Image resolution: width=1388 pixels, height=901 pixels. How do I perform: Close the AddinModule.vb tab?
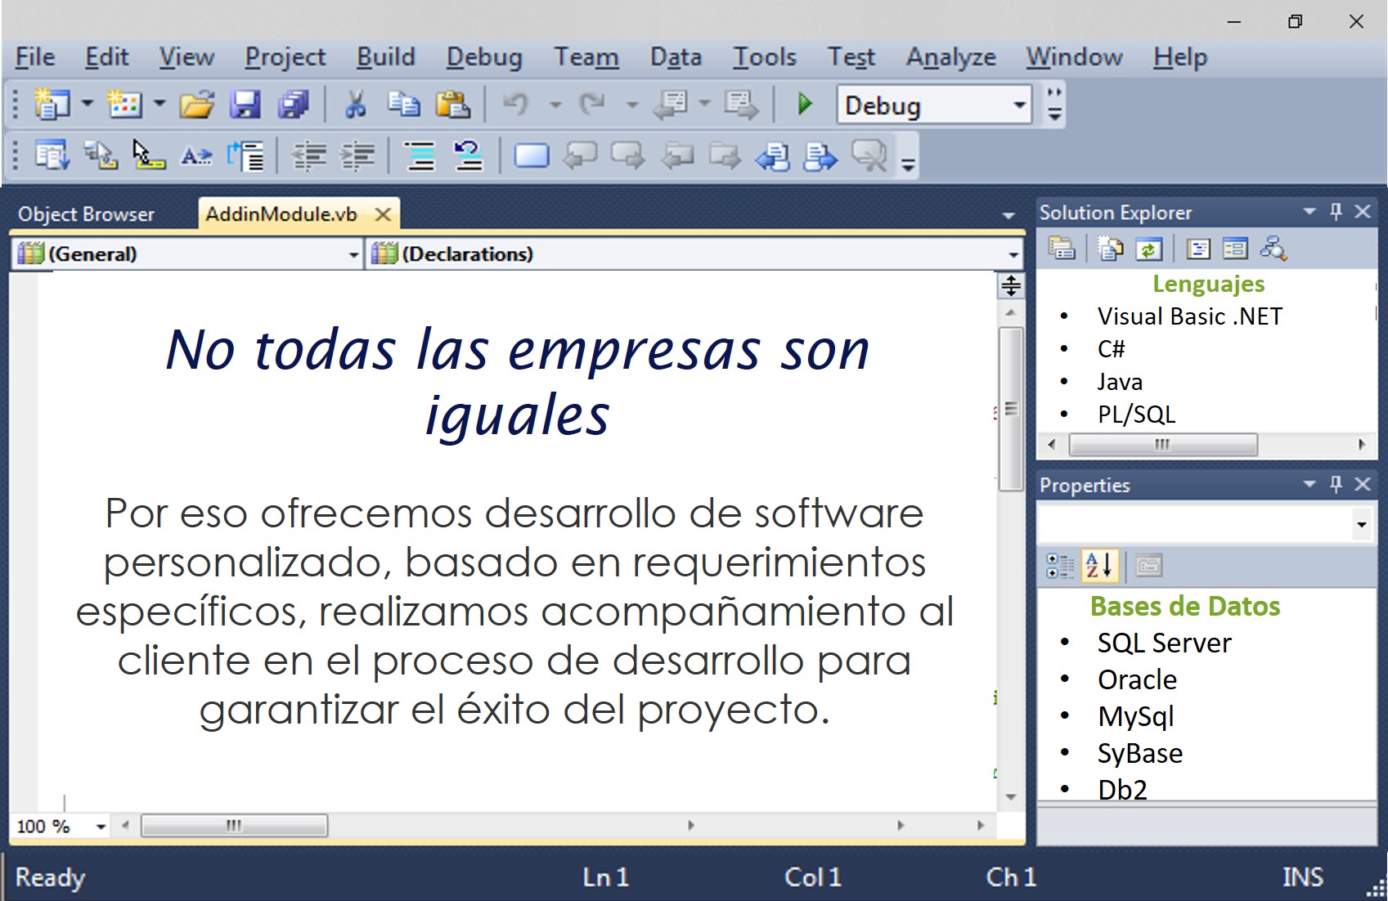[383, 214]
